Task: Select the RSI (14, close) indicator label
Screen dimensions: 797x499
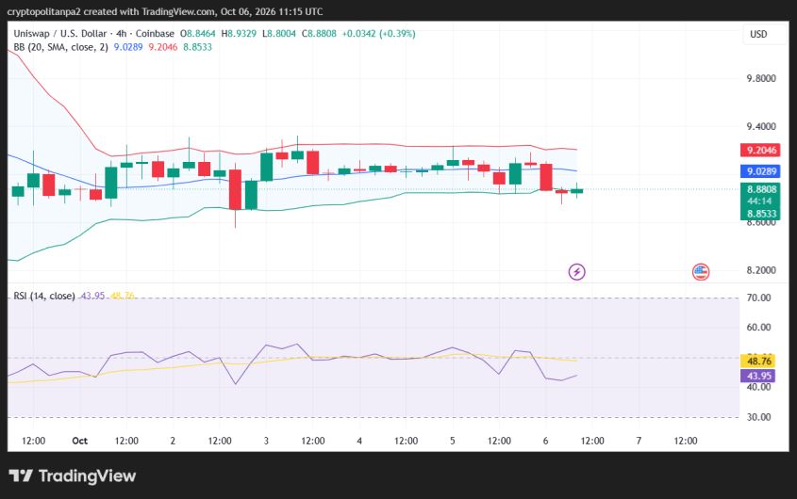Action: (44, 296)
